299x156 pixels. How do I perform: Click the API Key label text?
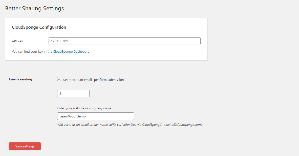18,41
